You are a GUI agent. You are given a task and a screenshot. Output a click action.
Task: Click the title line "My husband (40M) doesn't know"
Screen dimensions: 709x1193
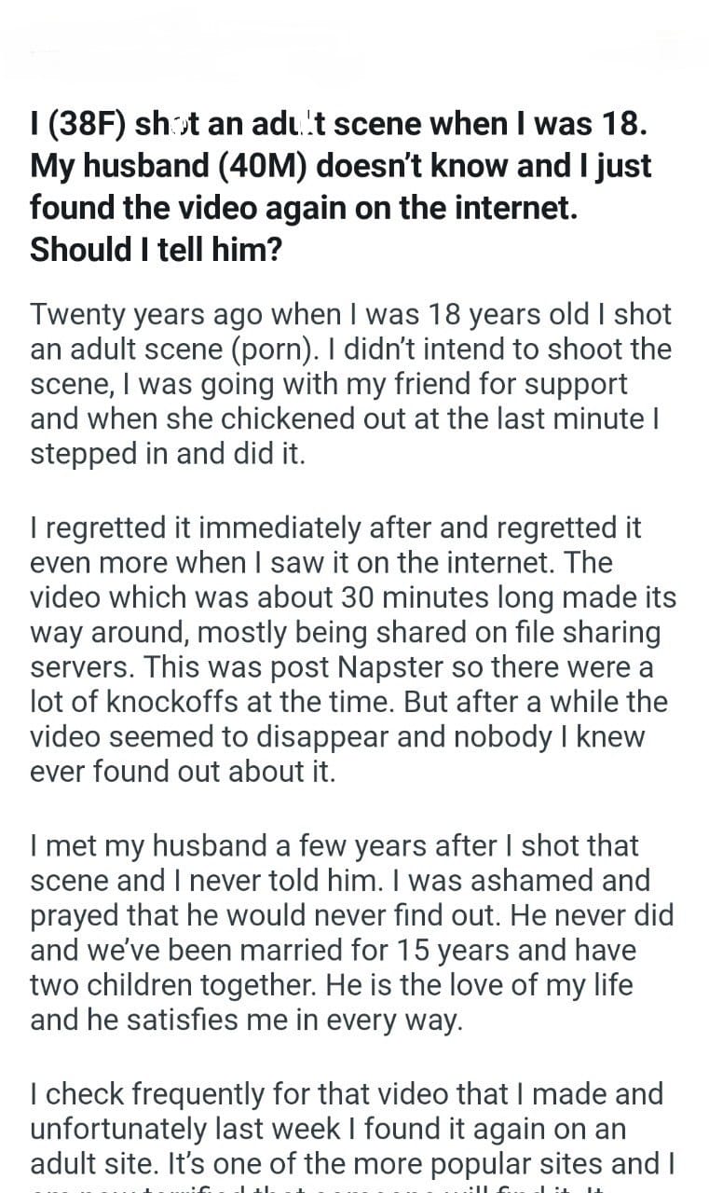(340, 166)
